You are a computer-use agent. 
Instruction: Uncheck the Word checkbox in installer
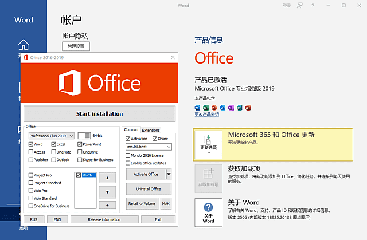[x=30, y=144]
